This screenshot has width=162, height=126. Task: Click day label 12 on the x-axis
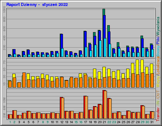(x=62, y=122)
